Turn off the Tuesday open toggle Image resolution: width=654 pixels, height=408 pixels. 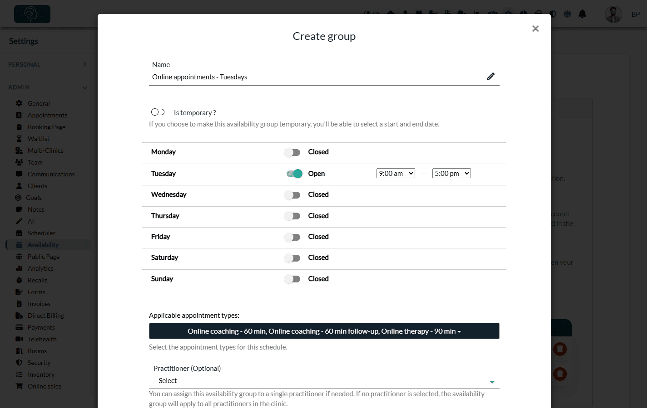294,174
